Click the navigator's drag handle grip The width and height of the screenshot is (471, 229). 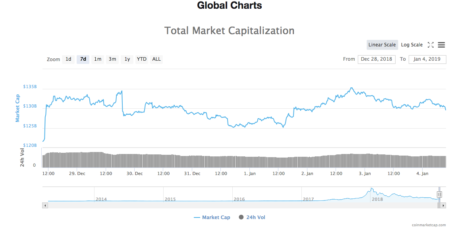click(x=439, y=194)
